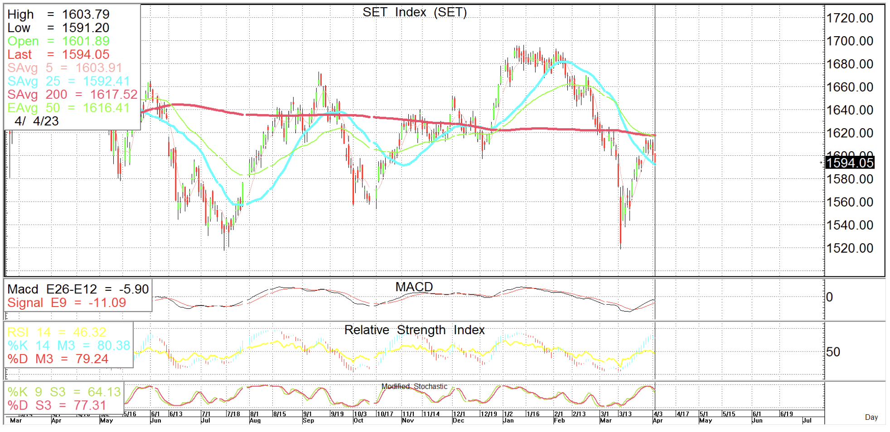
Task: Click the black 1594.05 last price marker
Action: click(850, 163)
